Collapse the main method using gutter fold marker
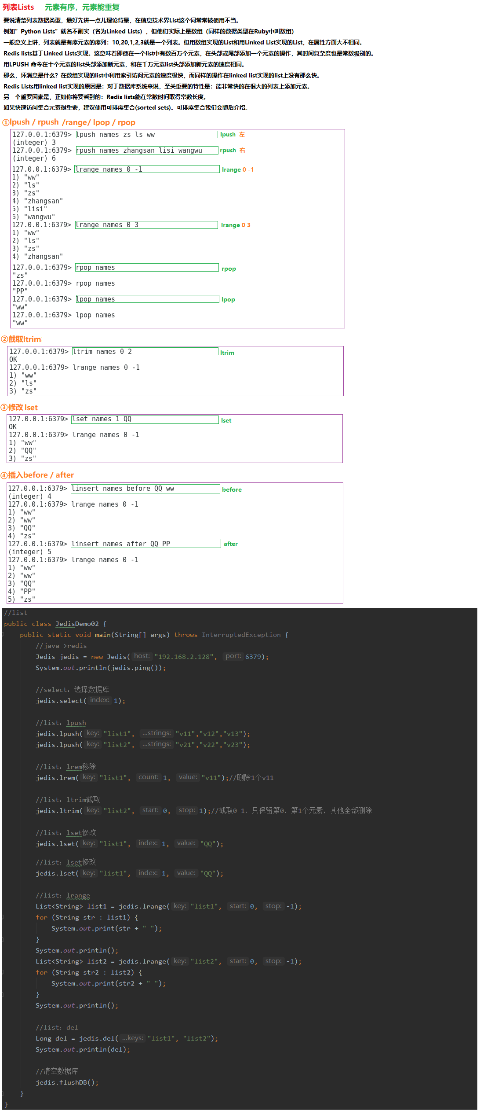Viewport: 480px width, 1111px height. tap(3, 635)
